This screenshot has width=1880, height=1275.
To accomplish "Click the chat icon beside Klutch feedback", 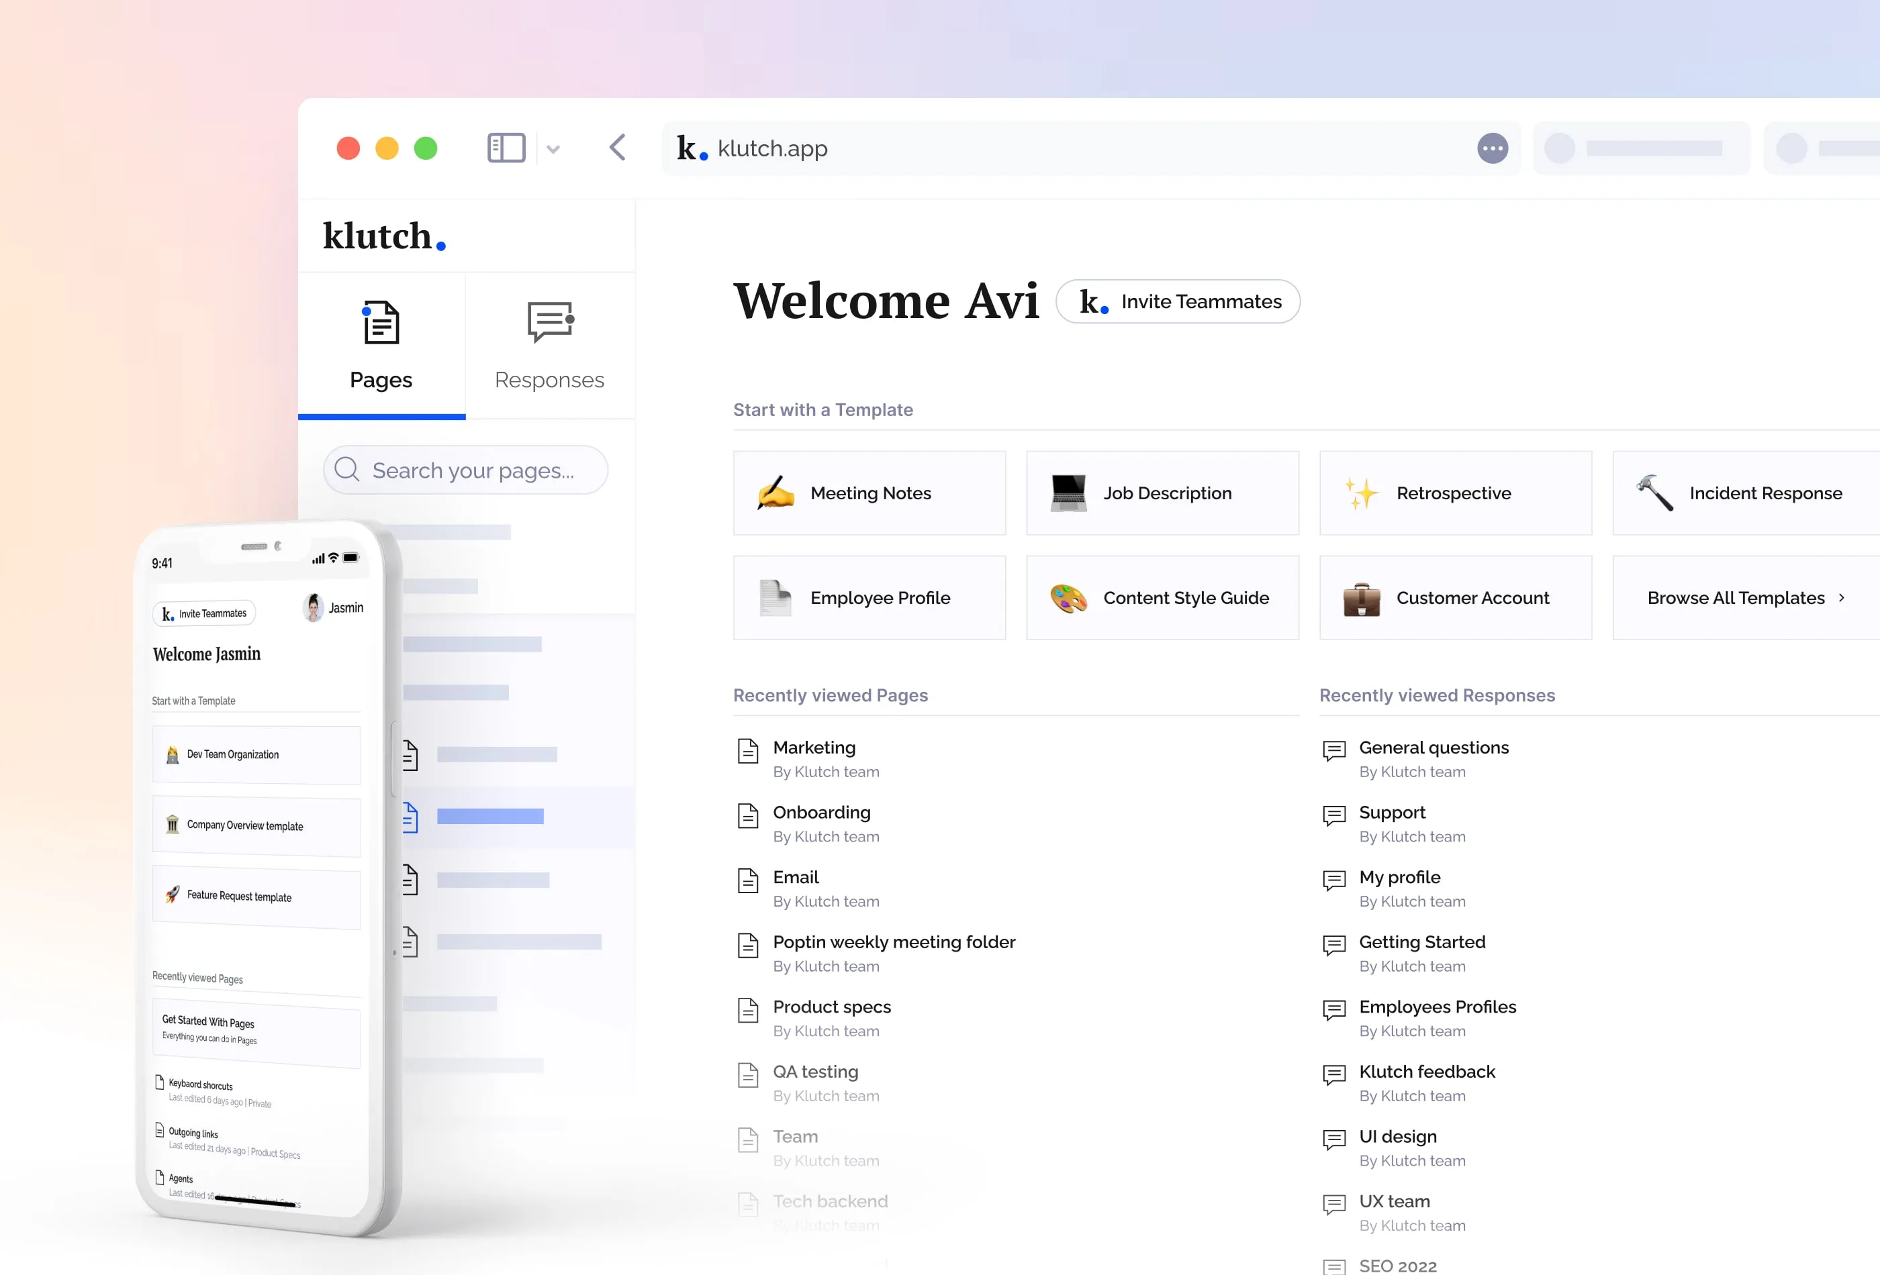I will [x=1334, y=1074].
